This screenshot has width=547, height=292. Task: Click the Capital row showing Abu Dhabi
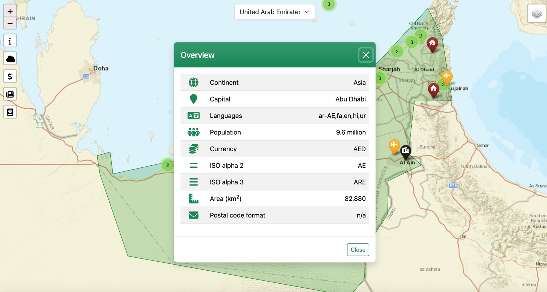[x=274, y=99]
